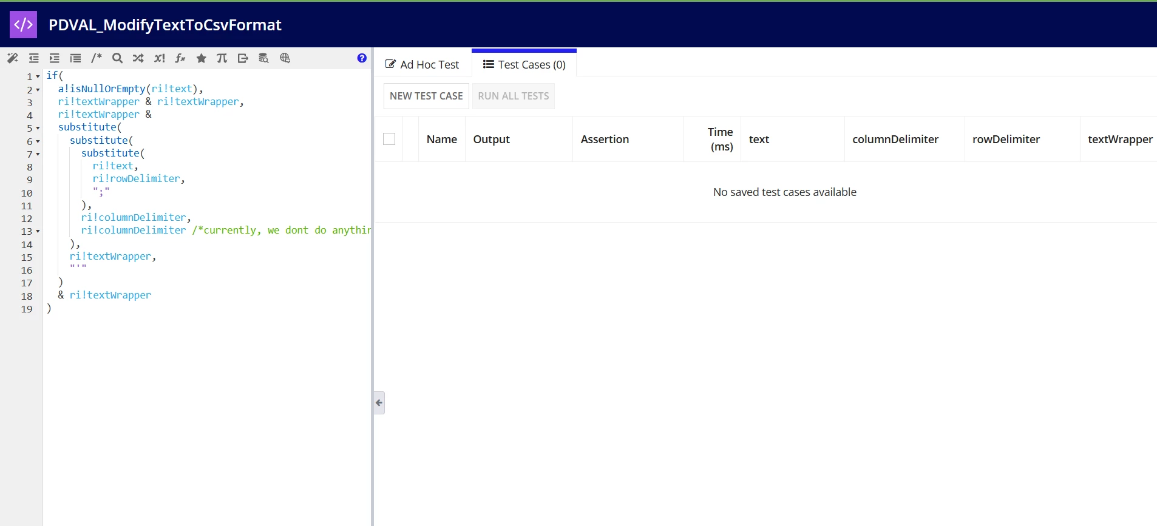Select the Test Cases (0) tab
Viewport: 1157px width, 526px height.
tap(524, 64)
